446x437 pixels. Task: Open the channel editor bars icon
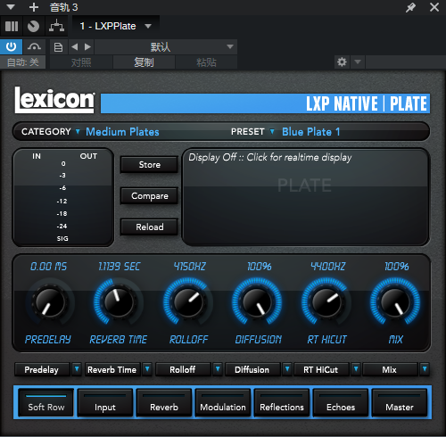pyautogui.click(x=12, y=26)
